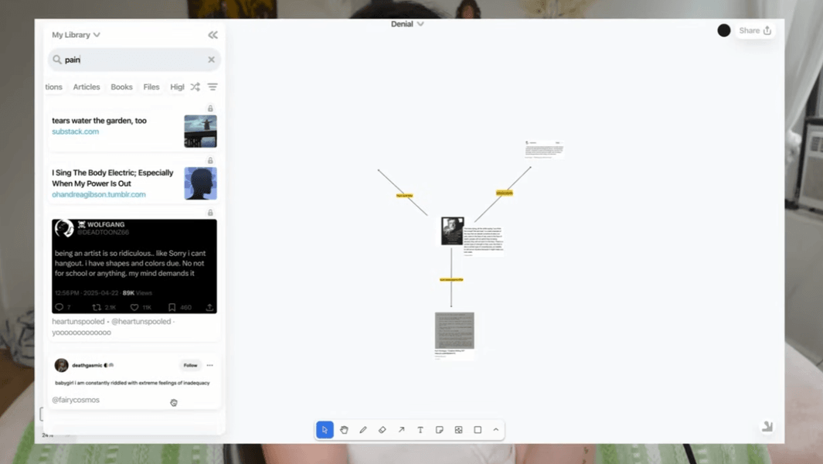Add a sticky note from toolbar
The width and height of the screenshot is (823, 464).
tap(439, 430)
